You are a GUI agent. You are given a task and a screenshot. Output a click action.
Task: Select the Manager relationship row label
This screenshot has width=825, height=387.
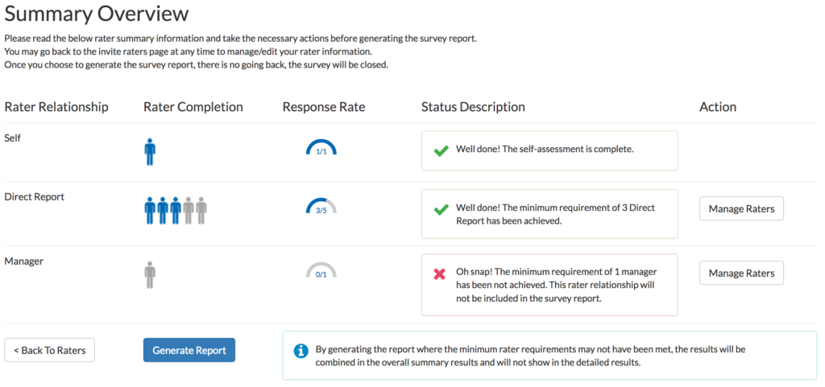pos(23,261)
